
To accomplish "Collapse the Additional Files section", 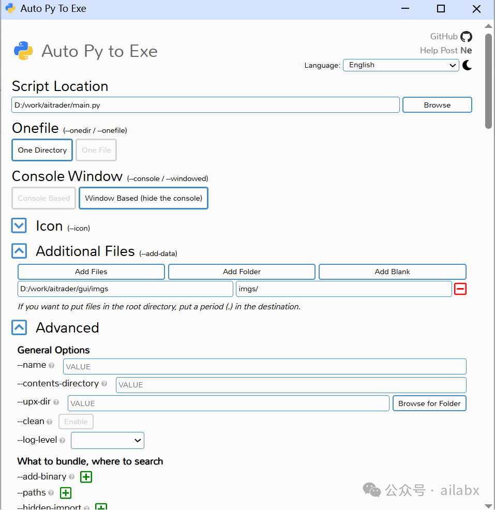I will point(19,251).
